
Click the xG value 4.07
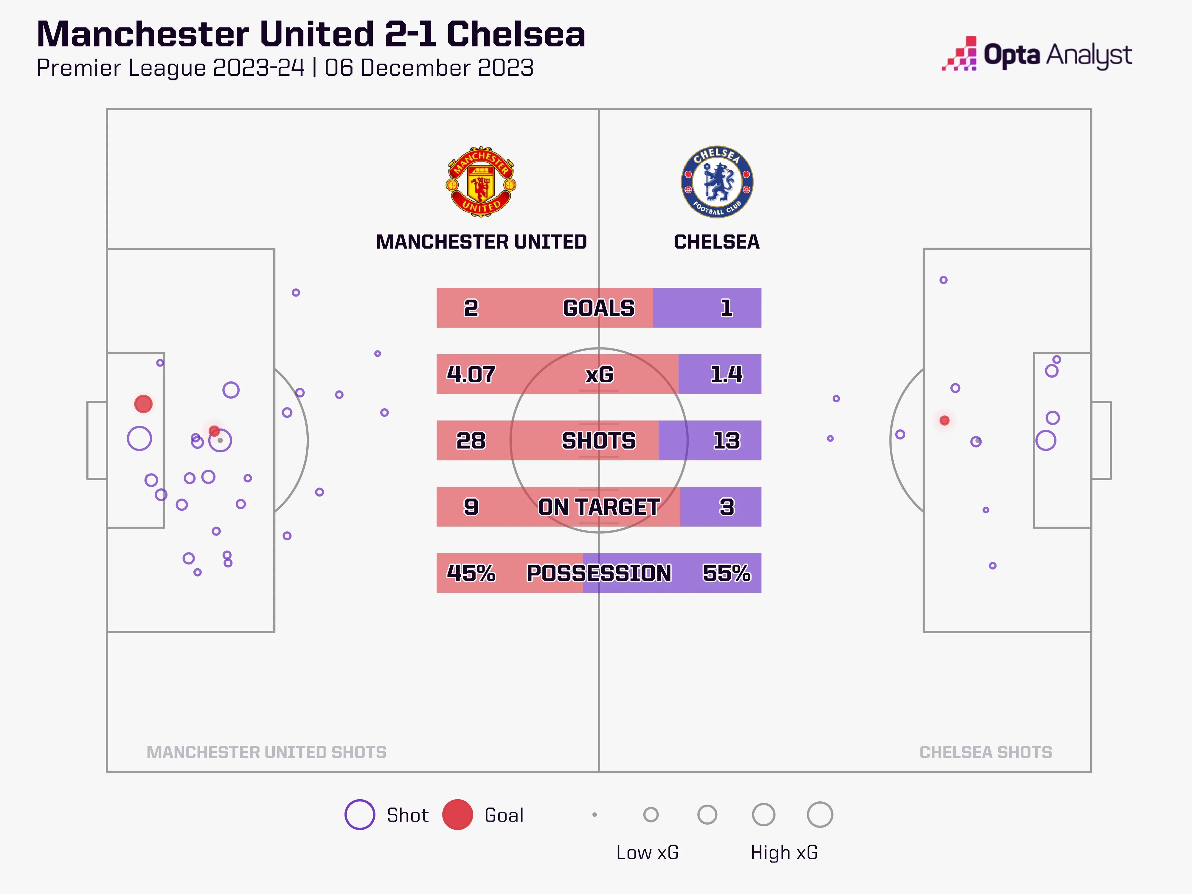coord(471,375)
